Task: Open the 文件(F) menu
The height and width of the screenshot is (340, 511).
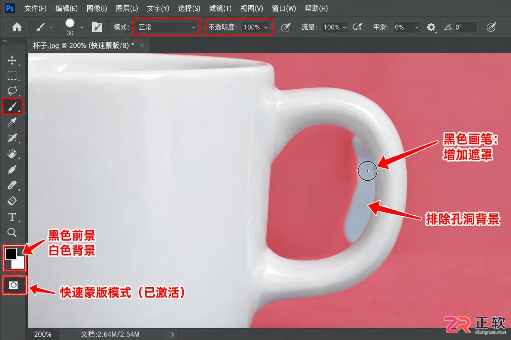Action: pyautogui.click(x=35, y=8)
